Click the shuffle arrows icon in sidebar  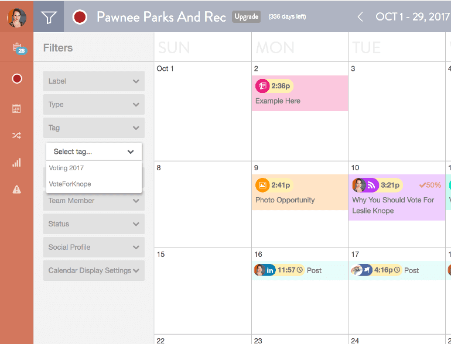pos(16,135)
